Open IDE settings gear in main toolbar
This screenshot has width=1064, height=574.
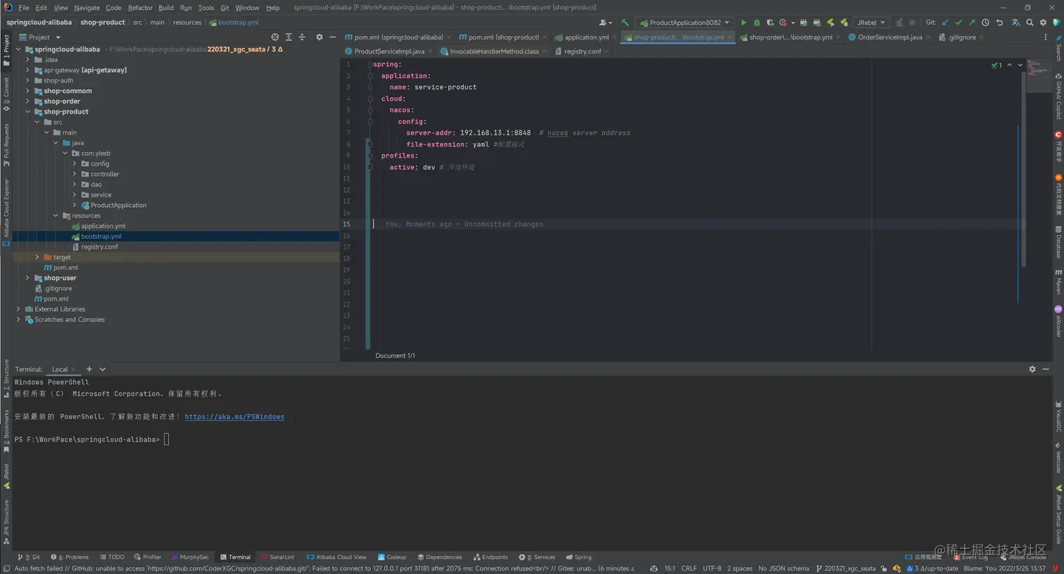tap(1044, 23)
